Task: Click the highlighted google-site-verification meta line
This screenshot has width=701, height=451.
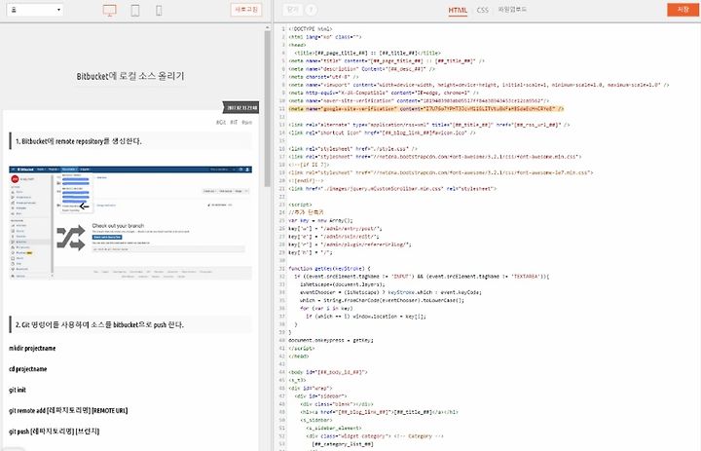Action: click(426, 109)
